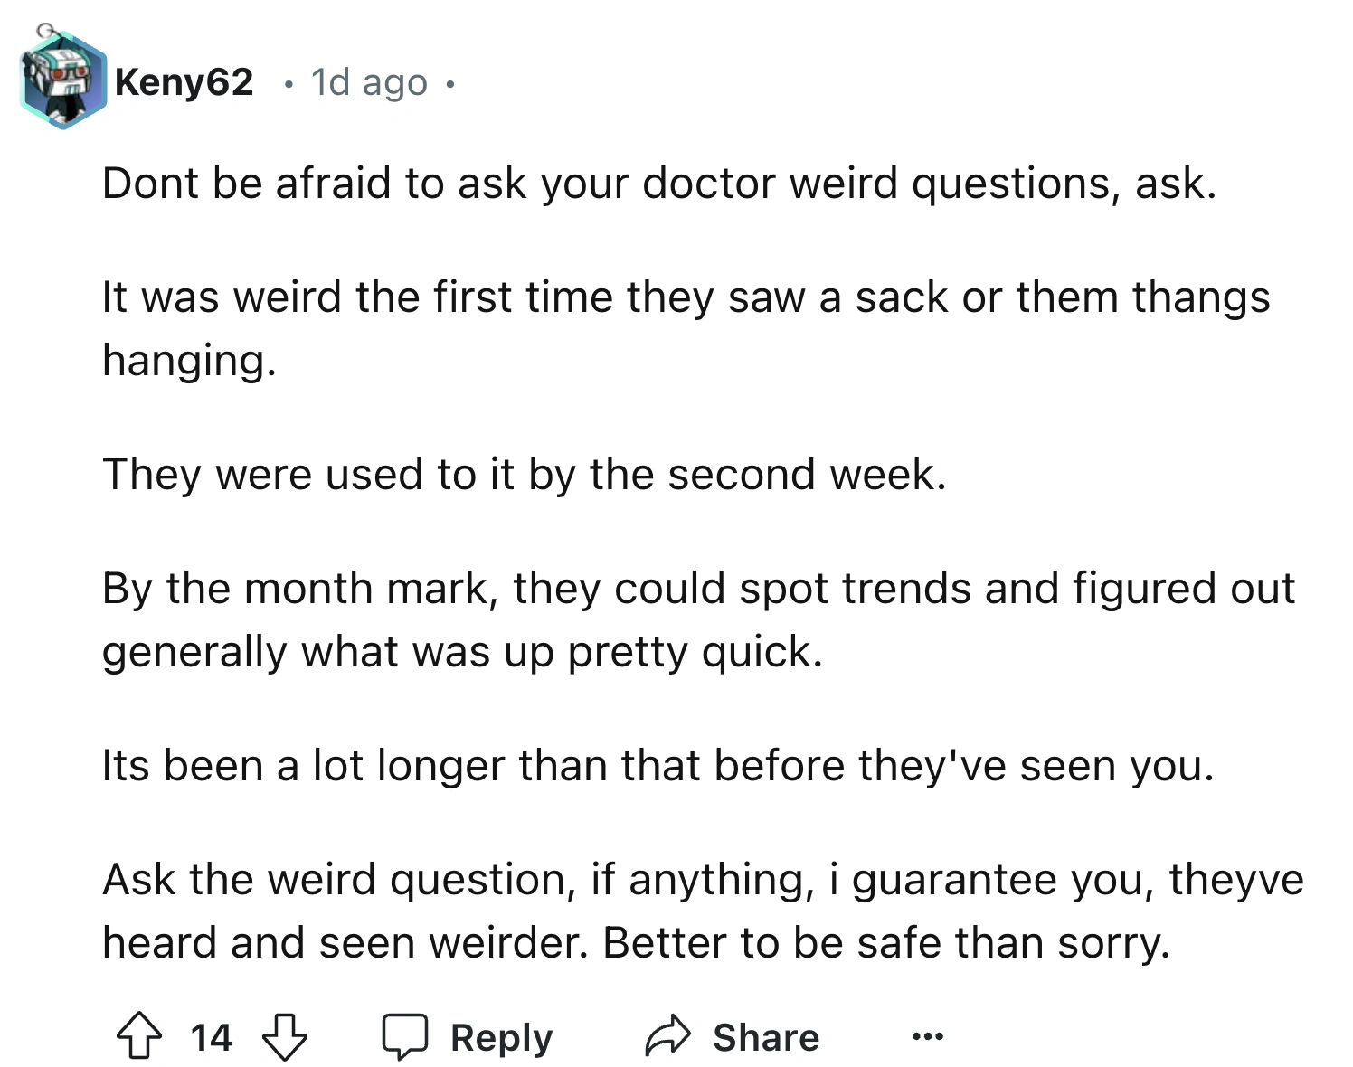Click "They were used to it" sentence
The height and width of the screenshot is (1067, 1353).
[x=525, y=474]
